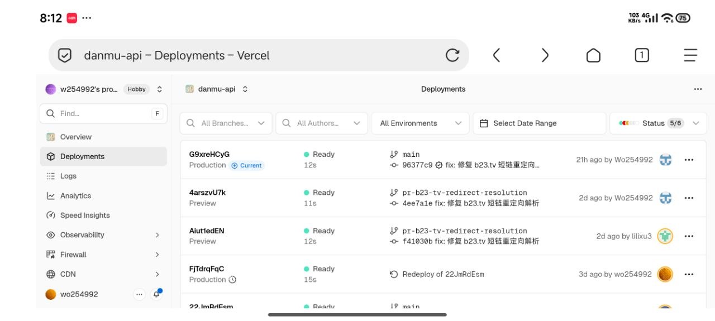Tap the shield security icon in the address bar

[x=65, y=55]
